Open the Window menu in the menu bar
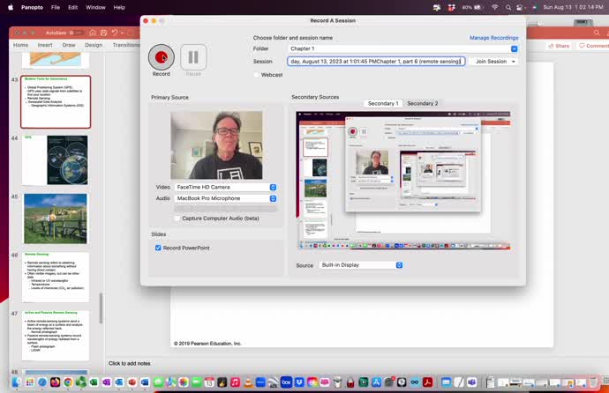This screenshot has height=393, width=609. coord(95,7)
